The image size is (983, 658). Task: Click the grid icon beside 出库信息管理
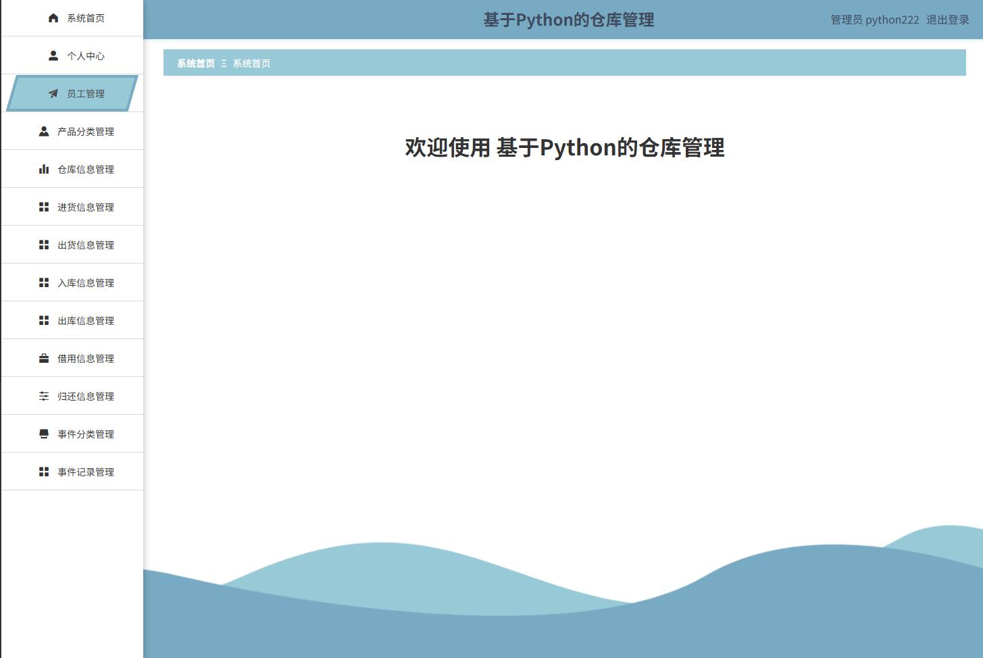pos(44,321)
